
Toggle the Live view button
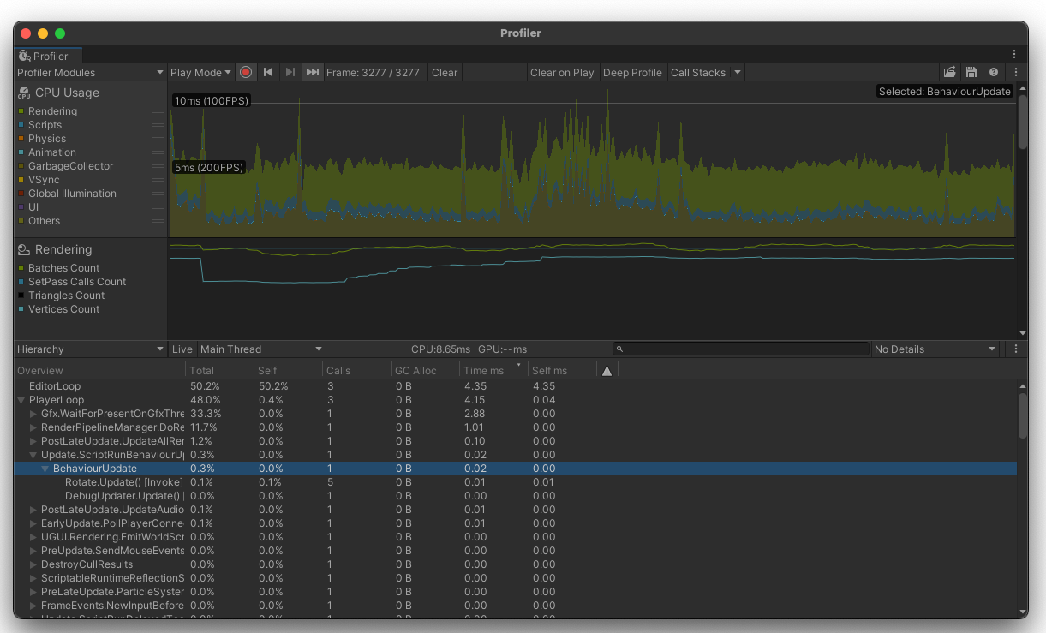pos(182,349)
